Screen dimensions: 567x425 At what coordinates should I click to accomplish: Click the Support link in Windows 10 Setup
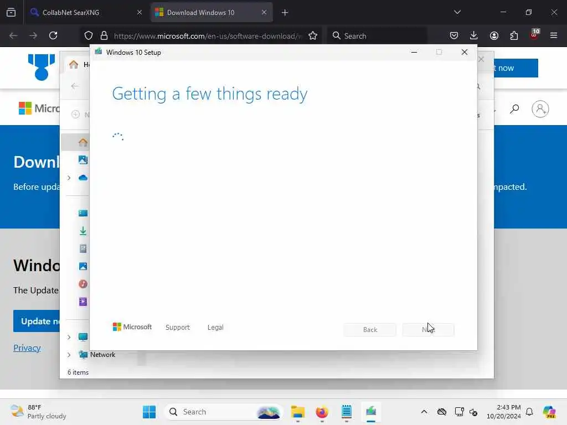click(x=178, y=327)
